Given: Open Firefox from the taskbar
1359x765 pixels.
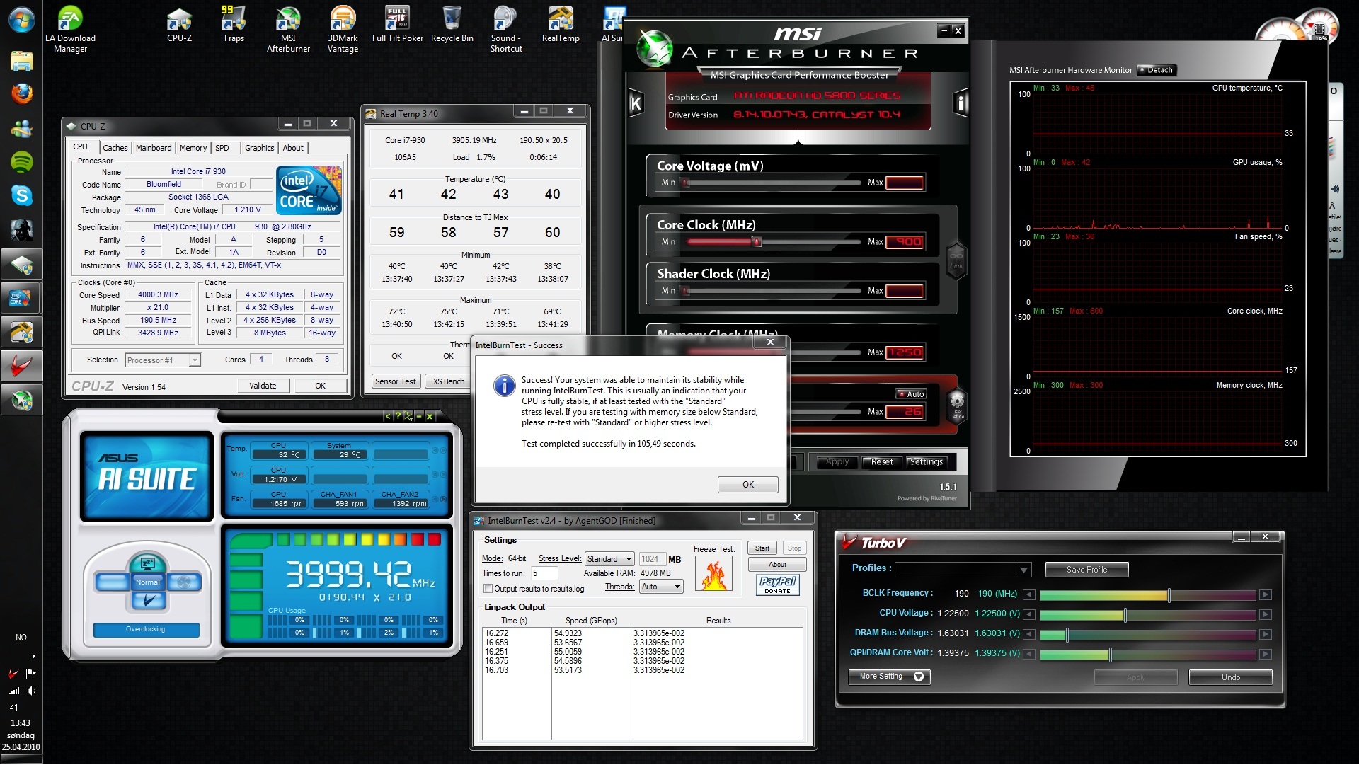Looking at the screenshot, I should click(22, 94).
